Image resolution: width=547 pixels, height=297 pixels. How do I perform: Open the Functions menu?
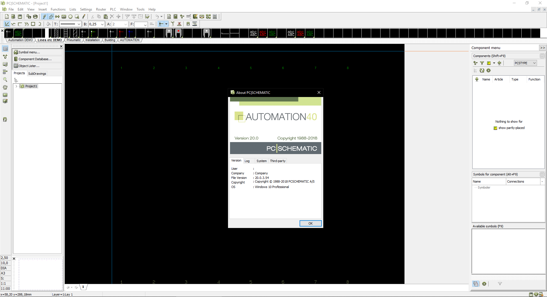point(58,9)
